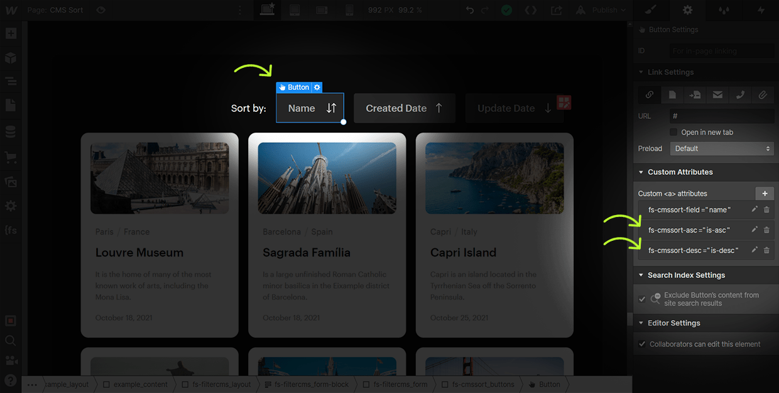The height and width of the screenshot is (393, 779).
Task: Select the Phone link type icon
Action: (x=740, y=95)
